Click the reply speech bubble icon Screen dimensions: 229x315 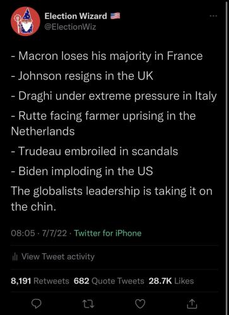(x=36, y=304)
